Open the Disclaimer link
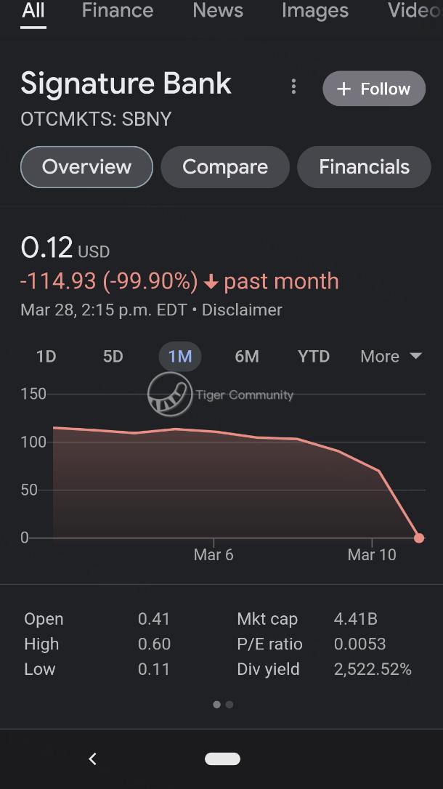The image size is (443, 789). [x=240, y=309]
